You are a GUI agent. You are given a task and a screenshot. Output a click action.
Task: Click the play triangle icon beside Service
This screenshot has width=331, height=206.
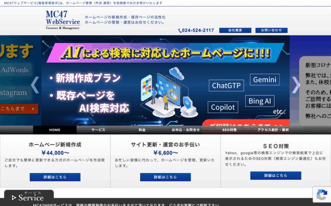14,197
